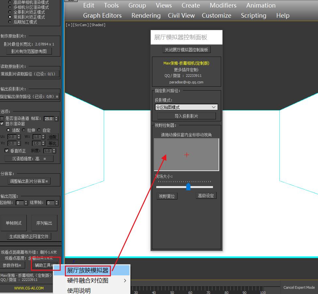Open the 投影模式 dropdown list
This screenshot has width=318, height=294.
(186, 107)
